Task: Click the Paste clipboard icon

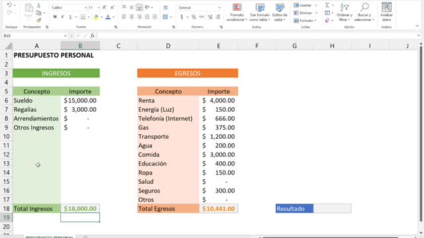Action: 28,8
